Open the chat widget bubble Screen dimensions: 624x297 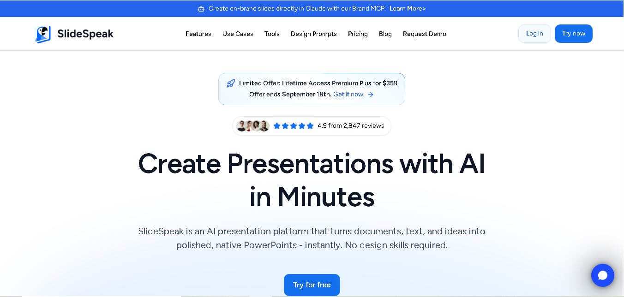pos(602,275)
